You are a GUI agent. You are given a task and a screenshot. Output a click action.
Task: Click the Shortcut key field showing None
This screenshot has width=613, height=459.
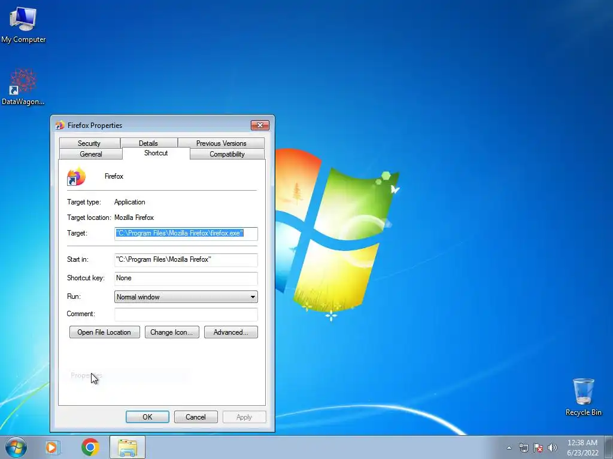pyautogui.click(x=186, y=279)
